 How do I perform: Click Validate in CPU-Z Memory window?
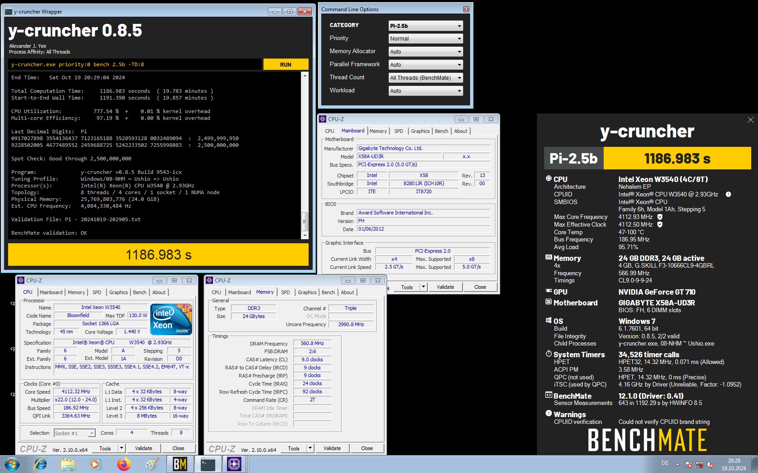[x=332, y=448]
